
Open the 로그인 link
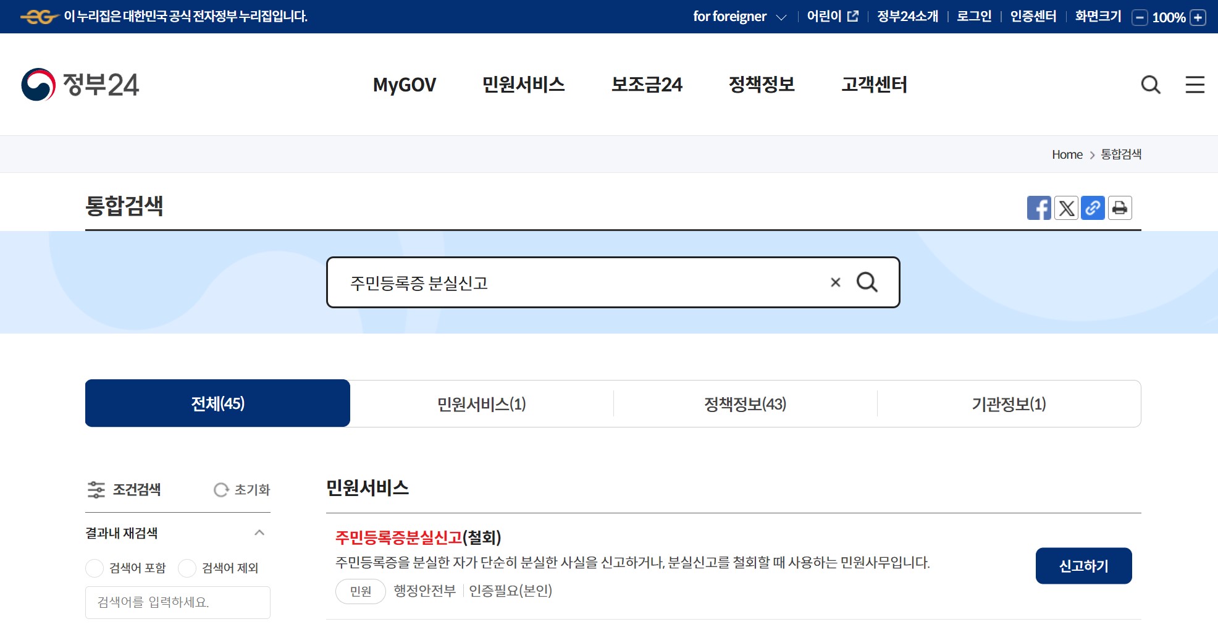point(973,17)
